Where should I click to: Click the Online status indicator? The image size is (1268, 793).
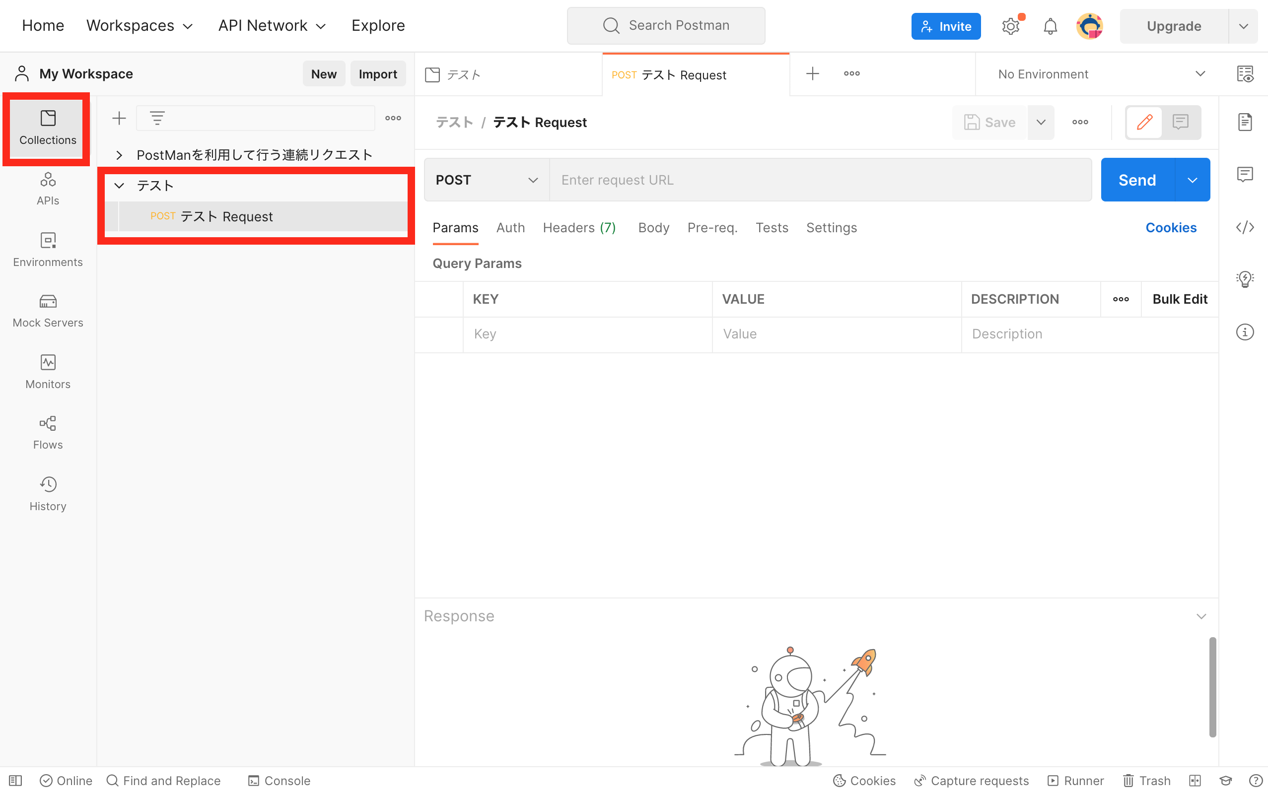[66, 781]
